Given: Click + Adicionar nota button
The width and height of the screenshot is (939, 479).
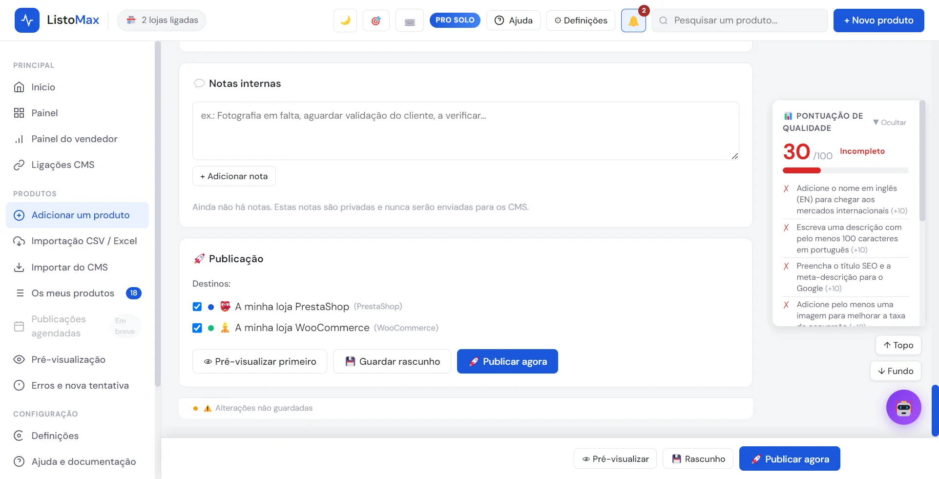Looking at the screenshot, I should 234,176.
